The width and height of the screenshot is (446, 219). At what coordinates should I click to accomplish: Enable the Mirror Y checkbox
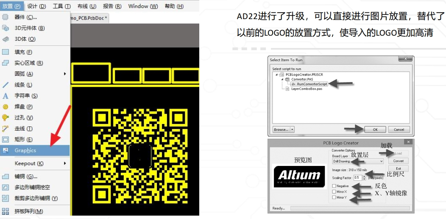(334, 197)
